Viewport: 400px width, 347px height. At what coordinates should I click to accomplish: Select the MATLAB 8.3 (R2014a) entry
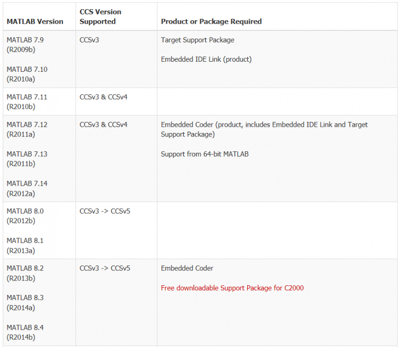[x=25, y=303]
